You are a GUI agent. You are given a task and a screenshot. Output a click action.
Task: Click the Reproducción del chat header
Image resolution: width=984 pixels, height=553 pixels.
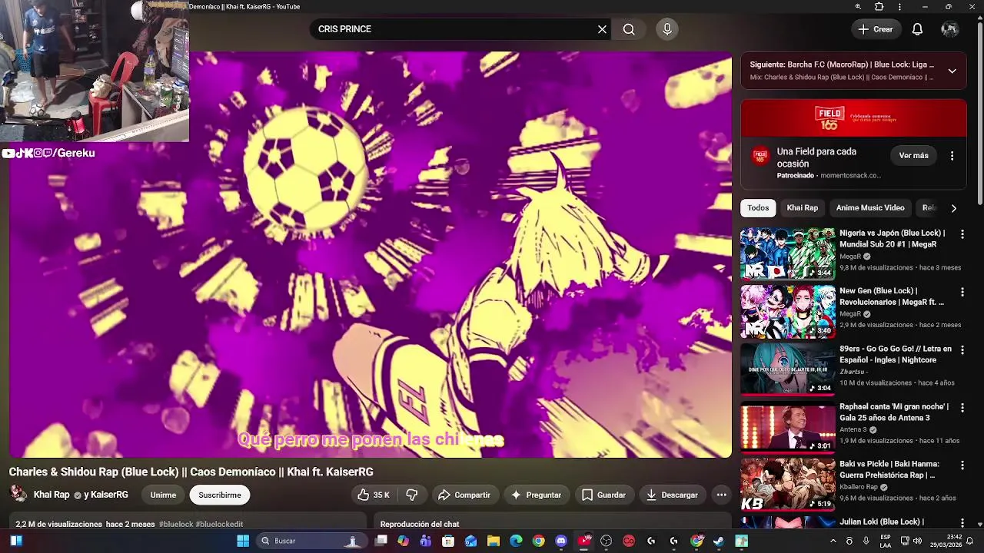pos(420,524)
